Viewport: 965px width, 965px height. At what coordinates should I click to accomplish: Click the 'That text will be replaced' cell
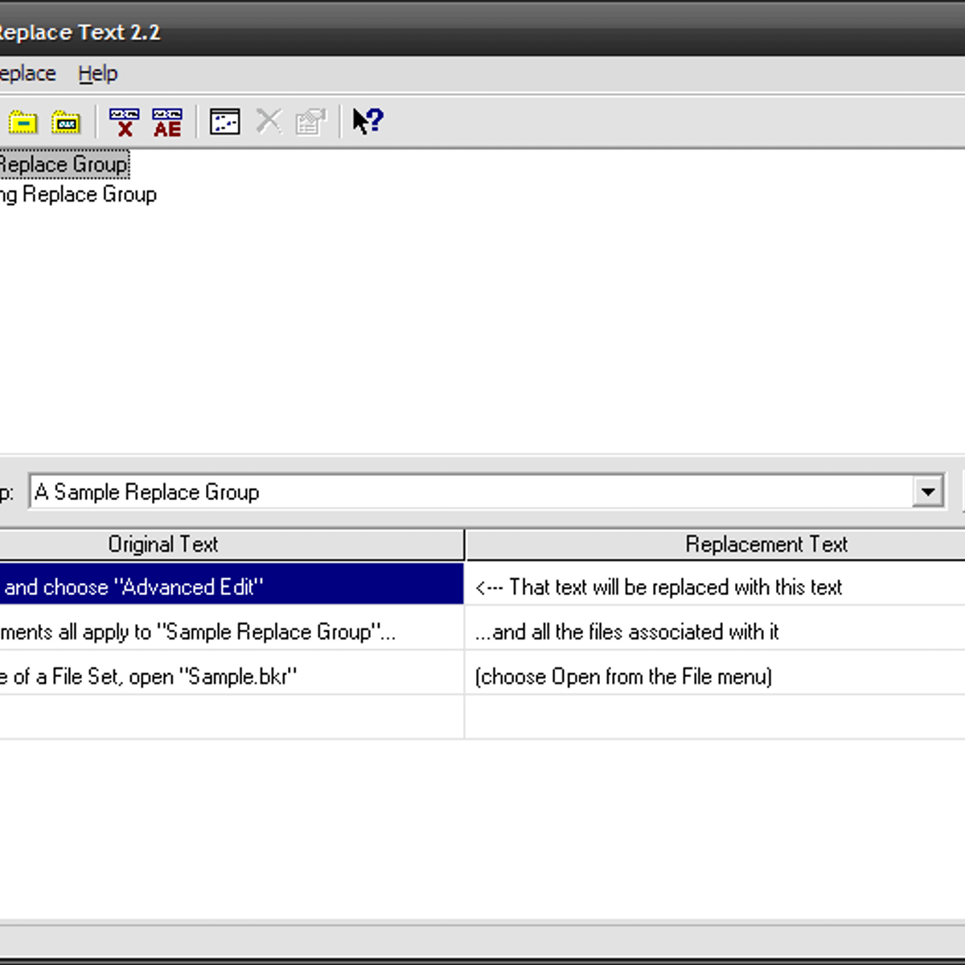pos(659,587)
